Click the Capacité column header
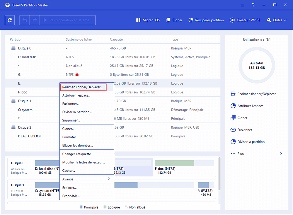The height and width of the screenshot is (215, 293). [x=116, y=40]
